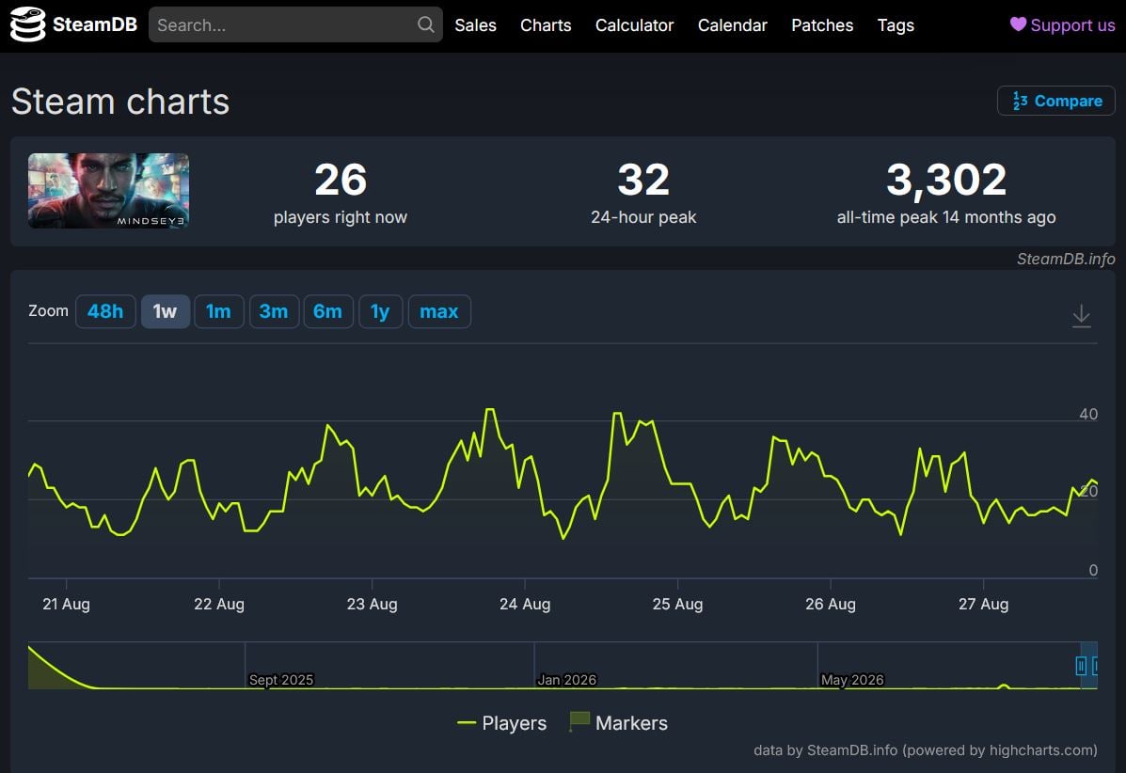Open the Tags menu item

click(x=896, y=25)
